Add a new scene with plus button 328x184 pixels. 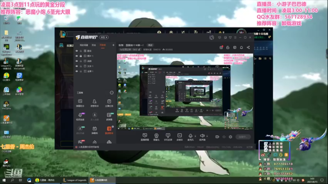[114, 45]
